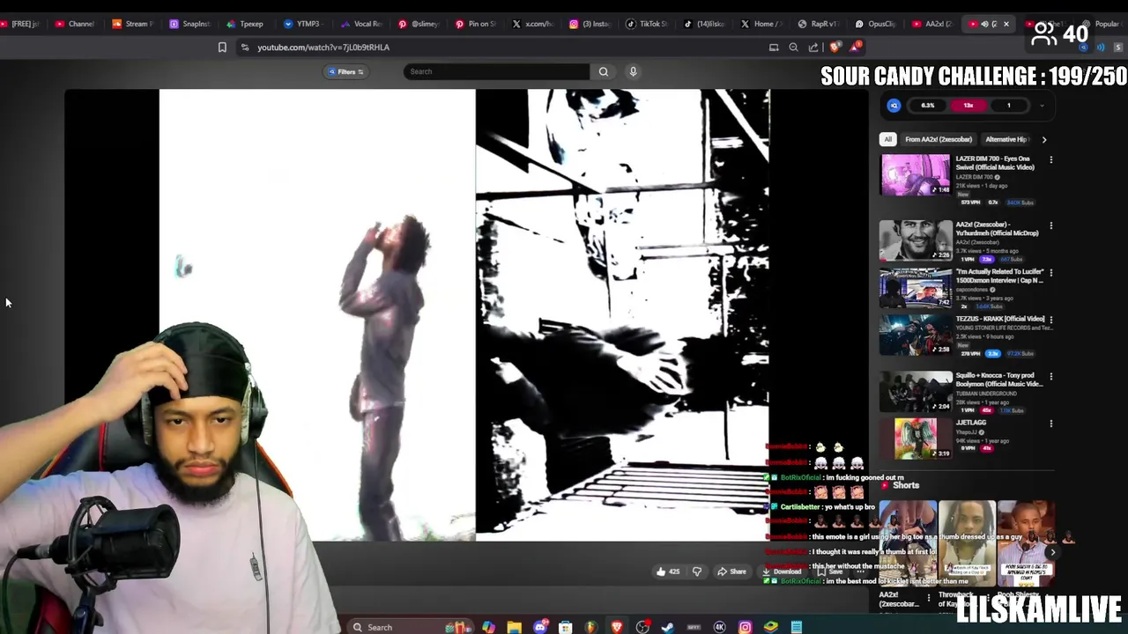Open the Filters button above the video
1128x634 pixels.
click(x=345, y=71)
